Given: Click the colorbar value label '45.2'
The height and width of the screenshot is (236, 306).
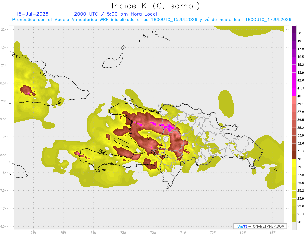Looking at the screenshot, I should (300, 65).
